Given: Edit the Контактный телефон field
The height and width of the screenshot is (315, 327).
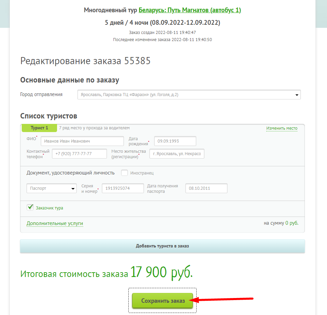Looking at the screenshot, I should pyautogui.click(x=79, y=154).
